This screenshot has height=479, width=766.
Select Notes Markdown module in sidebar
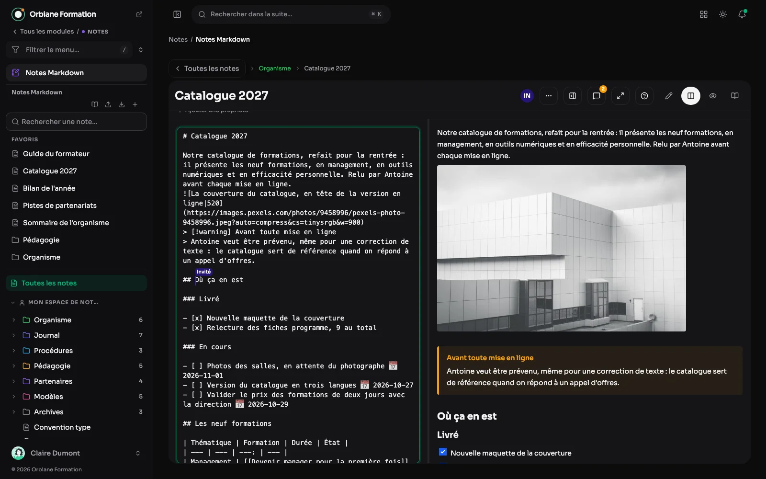pos(77,73)
